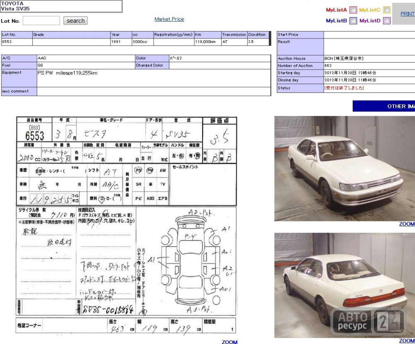Check the MyListD checkbox
The height and width of the screenshot is (344, 415).
(387, 21)
